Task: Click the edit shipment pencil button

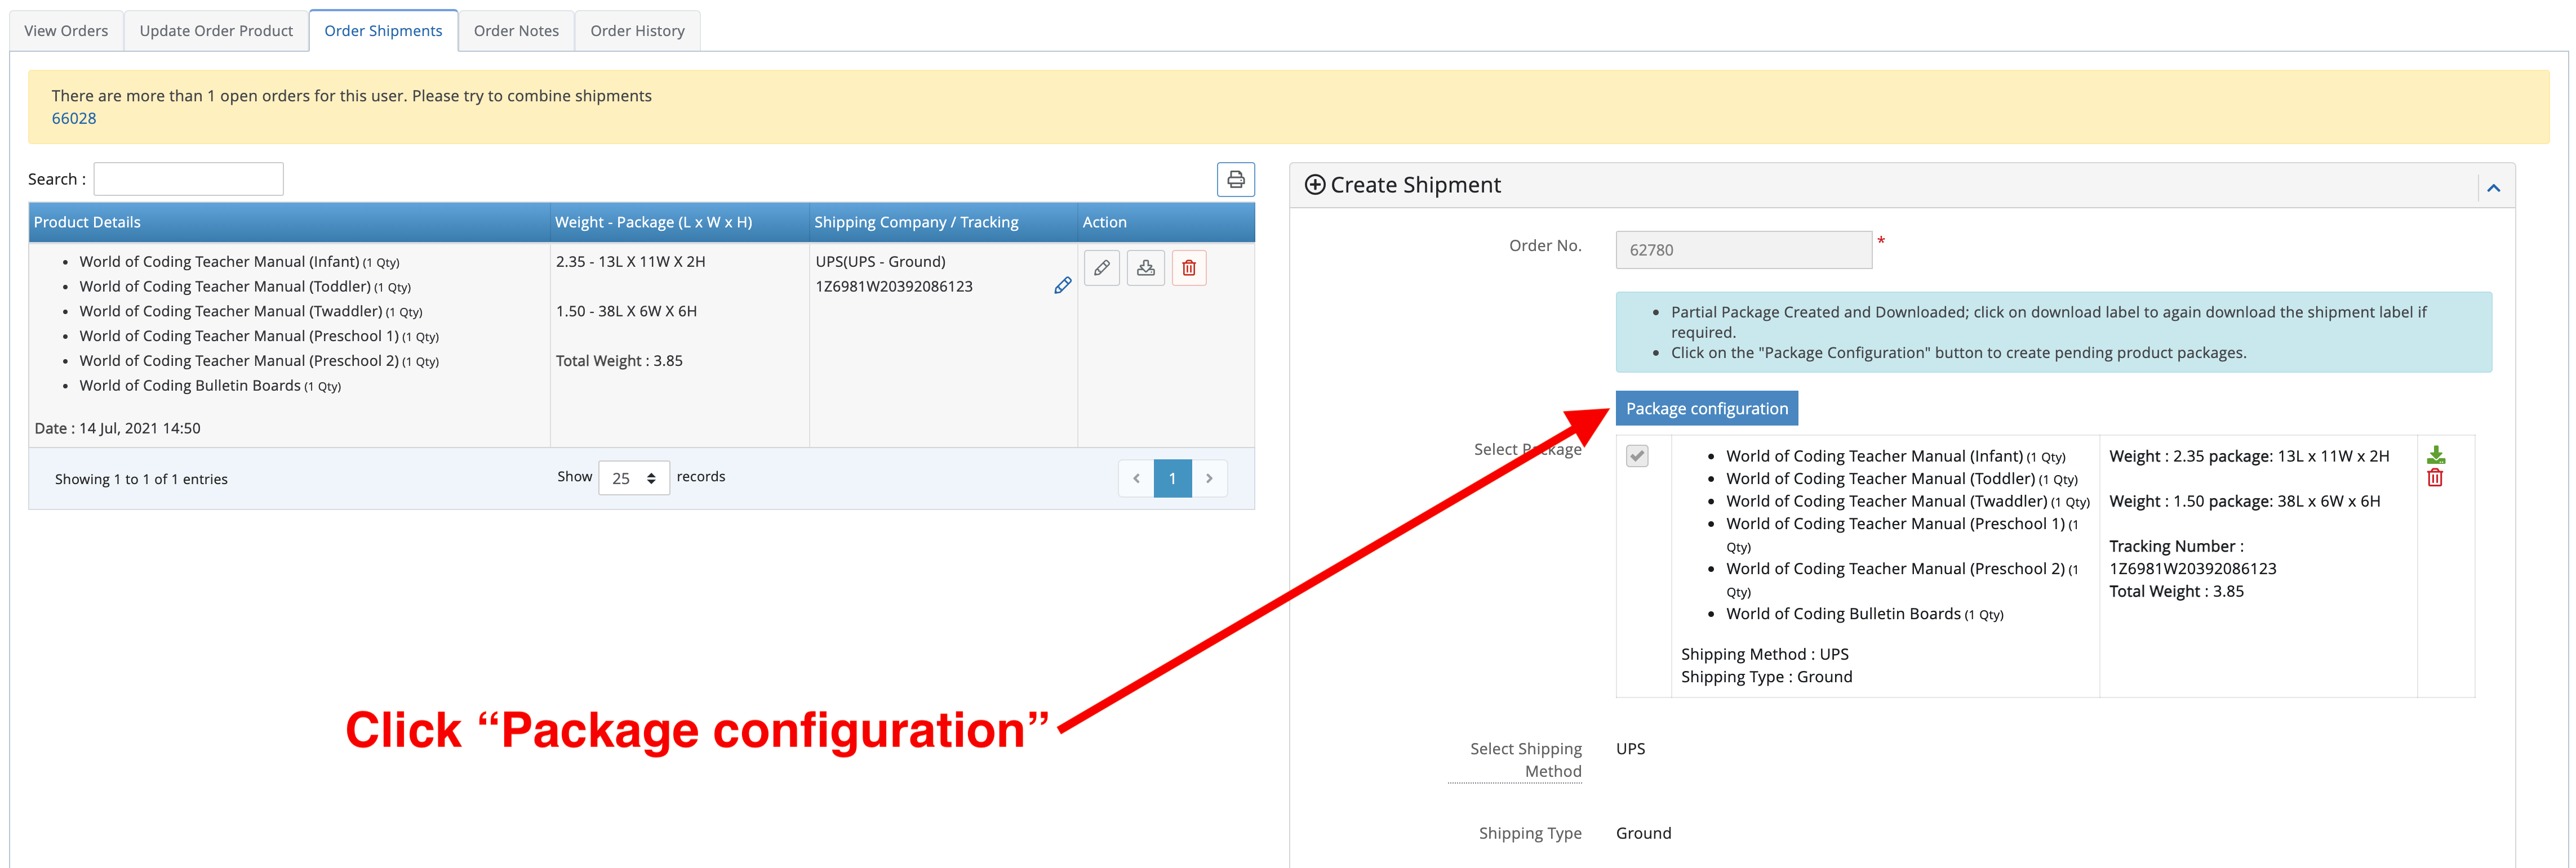Action: point(1101,268)
